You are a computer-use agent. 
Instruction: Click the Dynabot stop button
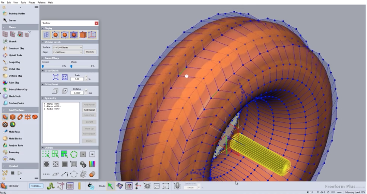[x=13, y=173]
